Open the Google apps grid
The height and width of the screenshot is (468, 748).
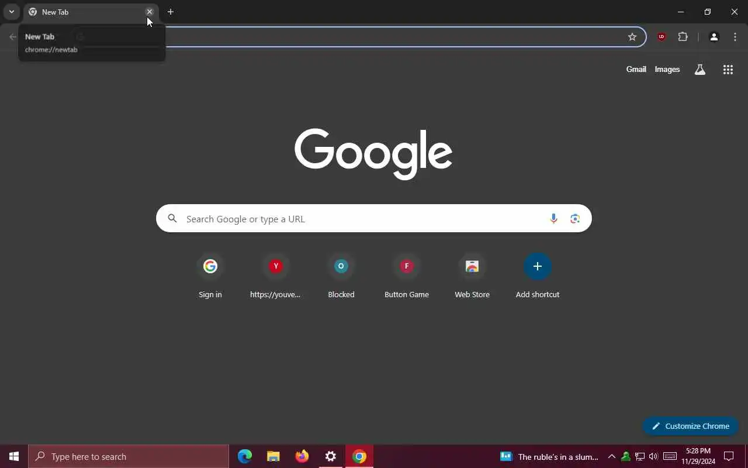[x=728, y=70]
